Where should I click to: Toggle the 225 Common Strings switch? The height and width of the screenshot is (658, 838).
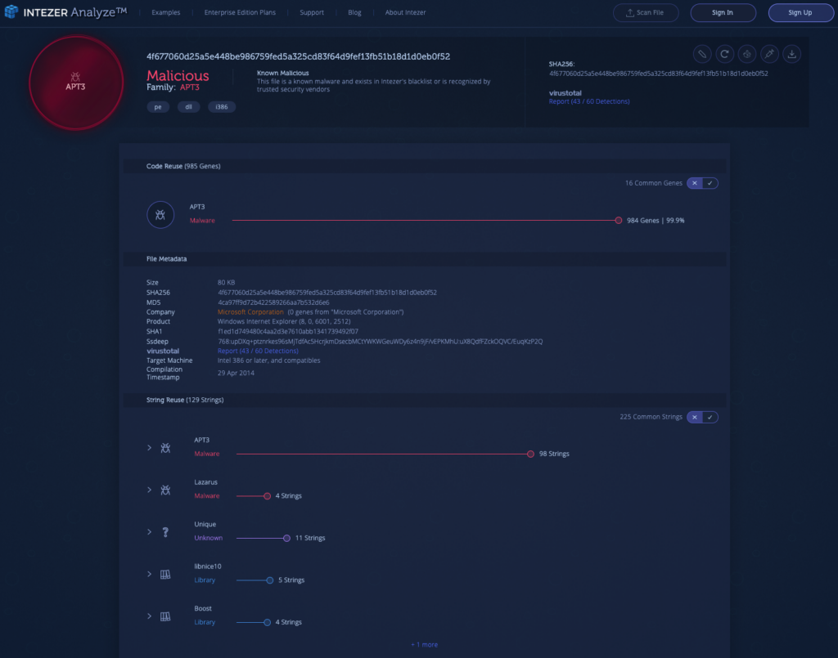702,417
